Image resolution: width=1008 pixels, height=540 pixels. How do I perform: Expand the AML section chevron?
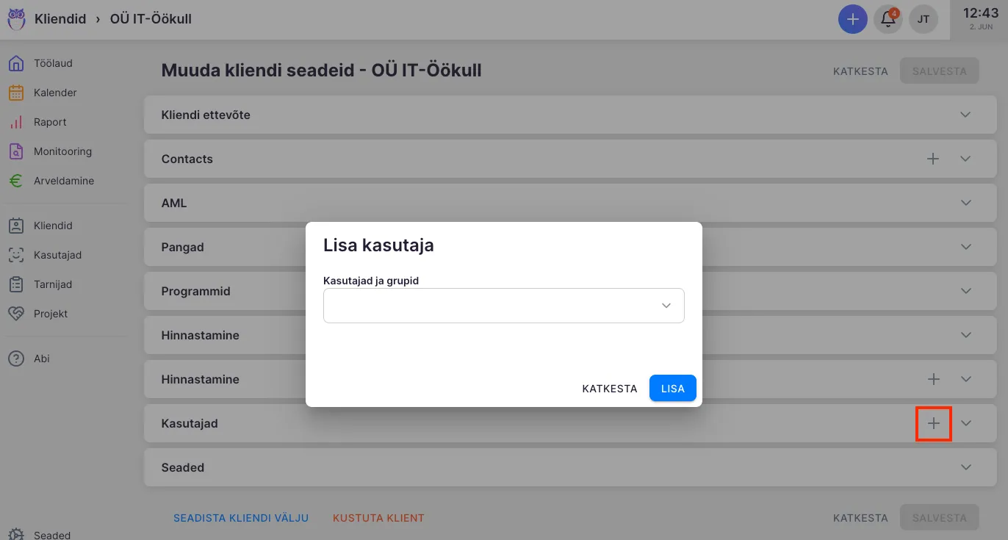pyautogui.click(x=965, y=203)
